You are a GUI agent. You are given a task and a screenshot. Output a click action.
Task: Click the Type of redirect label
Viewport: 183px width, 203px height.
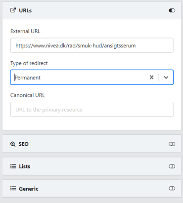(x=29, y=63)
